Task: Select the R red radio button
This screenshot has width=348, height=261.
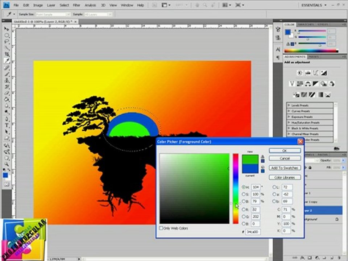Action: 244,210
